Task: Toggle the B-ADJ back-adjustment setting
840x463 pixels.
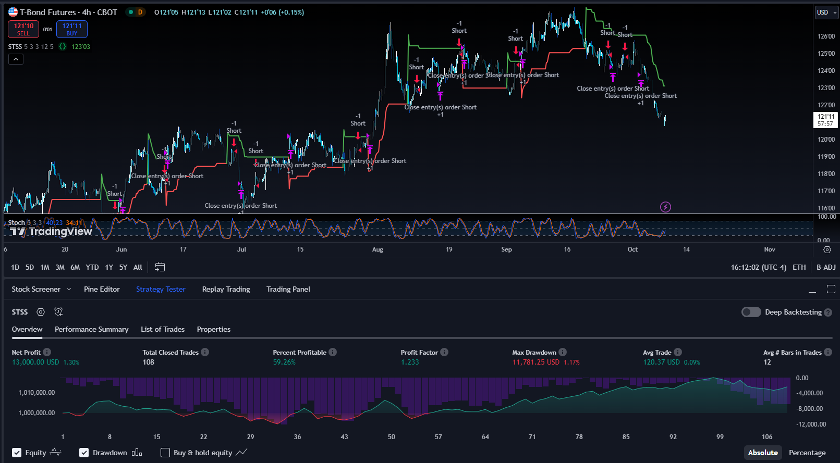Action: 826,267
